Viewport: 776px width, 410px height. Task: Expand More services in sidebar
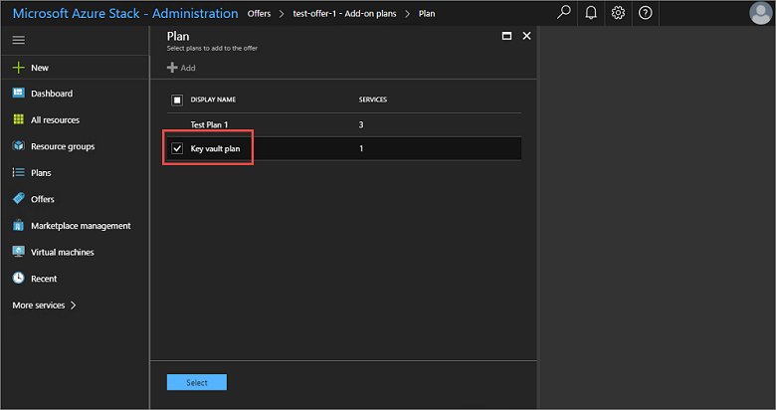point(44,305)
